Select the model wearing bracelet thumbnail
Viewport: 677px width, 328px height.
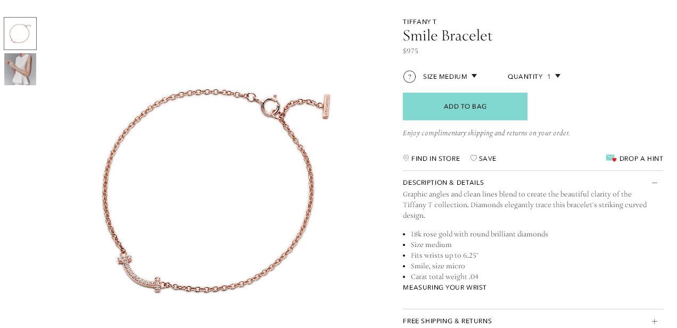[x=20, y=69]
